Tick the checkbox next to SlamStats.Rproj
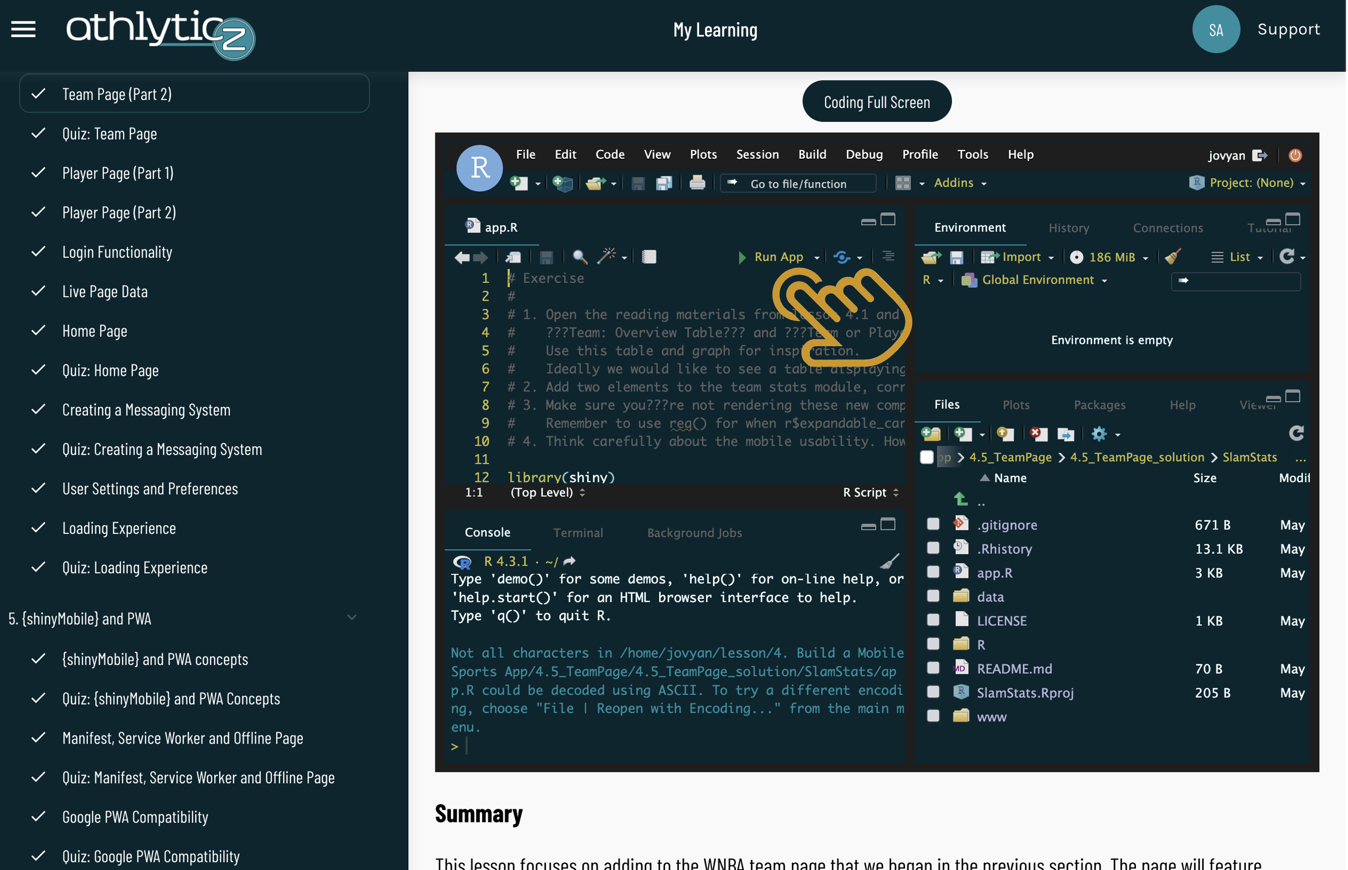Screen dimensions: 1348x870 click(x=934, y=692)
